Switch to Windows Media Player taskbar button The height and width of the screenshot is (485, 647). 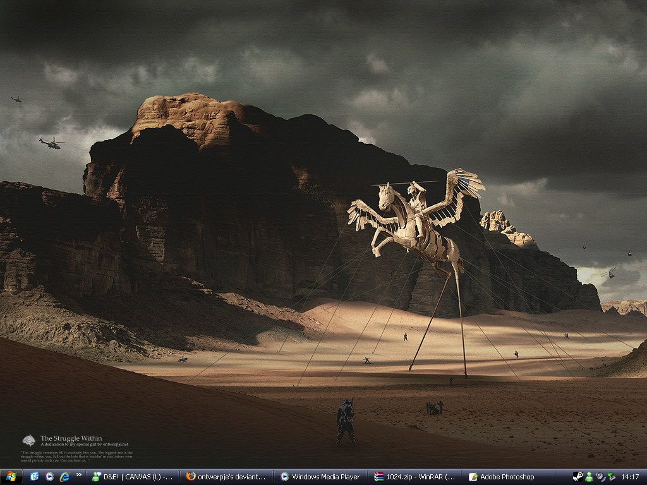pos(320,477)
